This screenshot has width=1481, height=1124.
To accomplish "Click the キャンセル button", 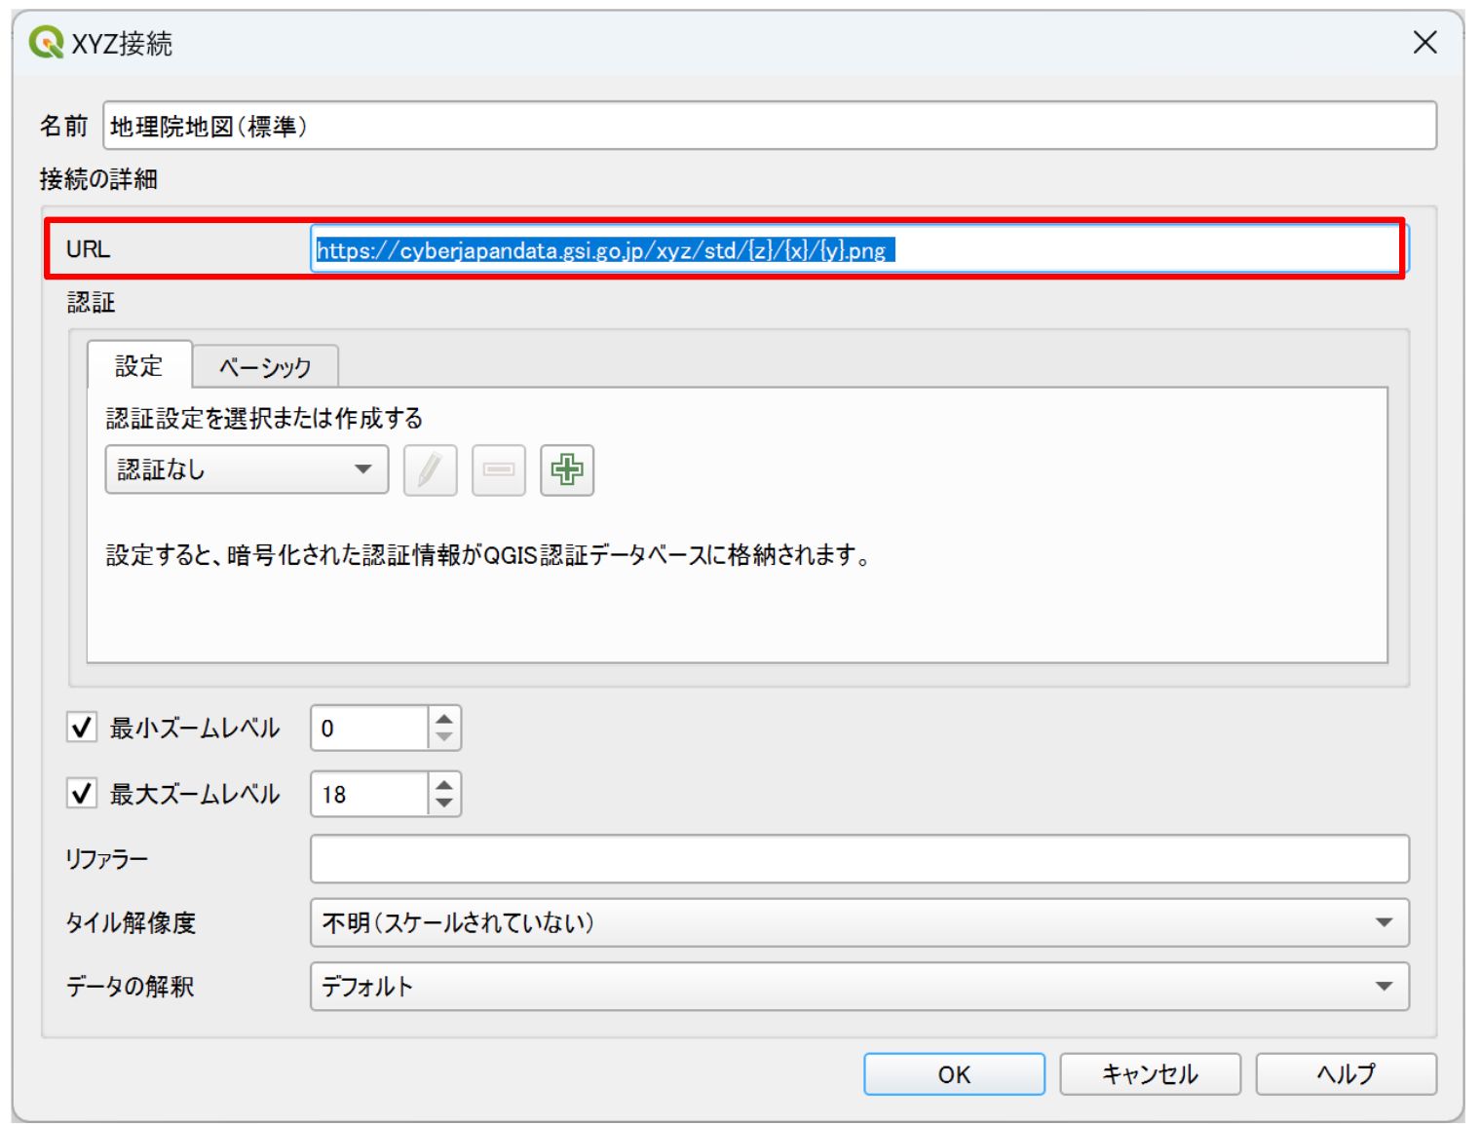I will coord(1150,1074).
